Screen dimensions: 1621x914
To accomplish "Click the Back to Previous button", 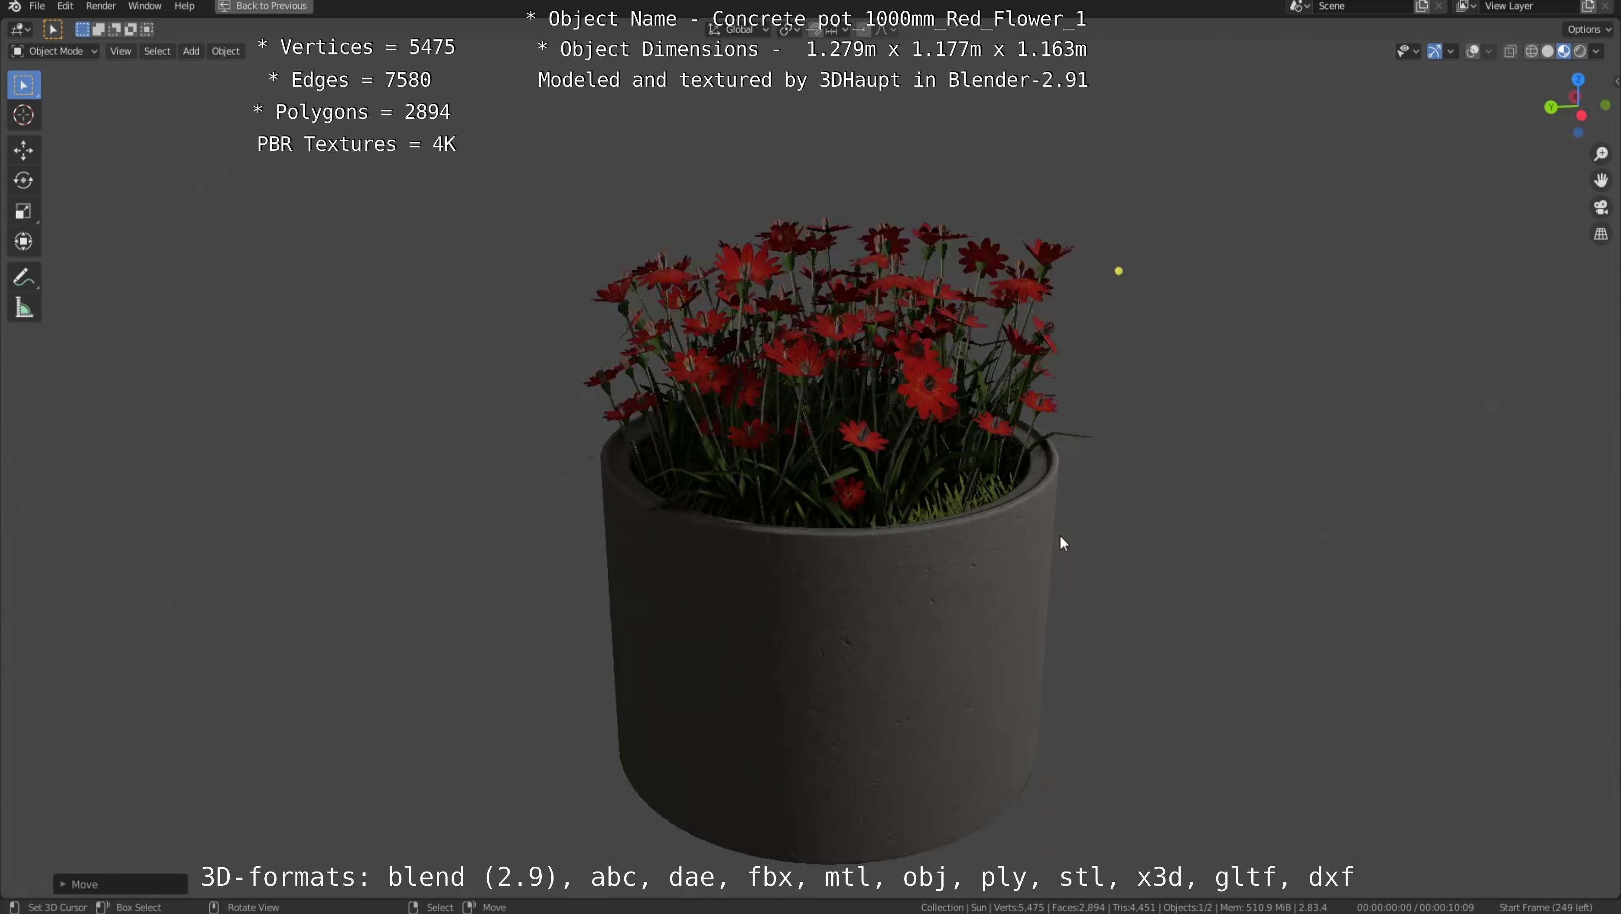I will (x=264, y=7).
